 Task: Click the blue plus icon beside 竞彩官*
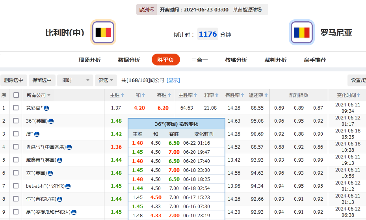46,108
